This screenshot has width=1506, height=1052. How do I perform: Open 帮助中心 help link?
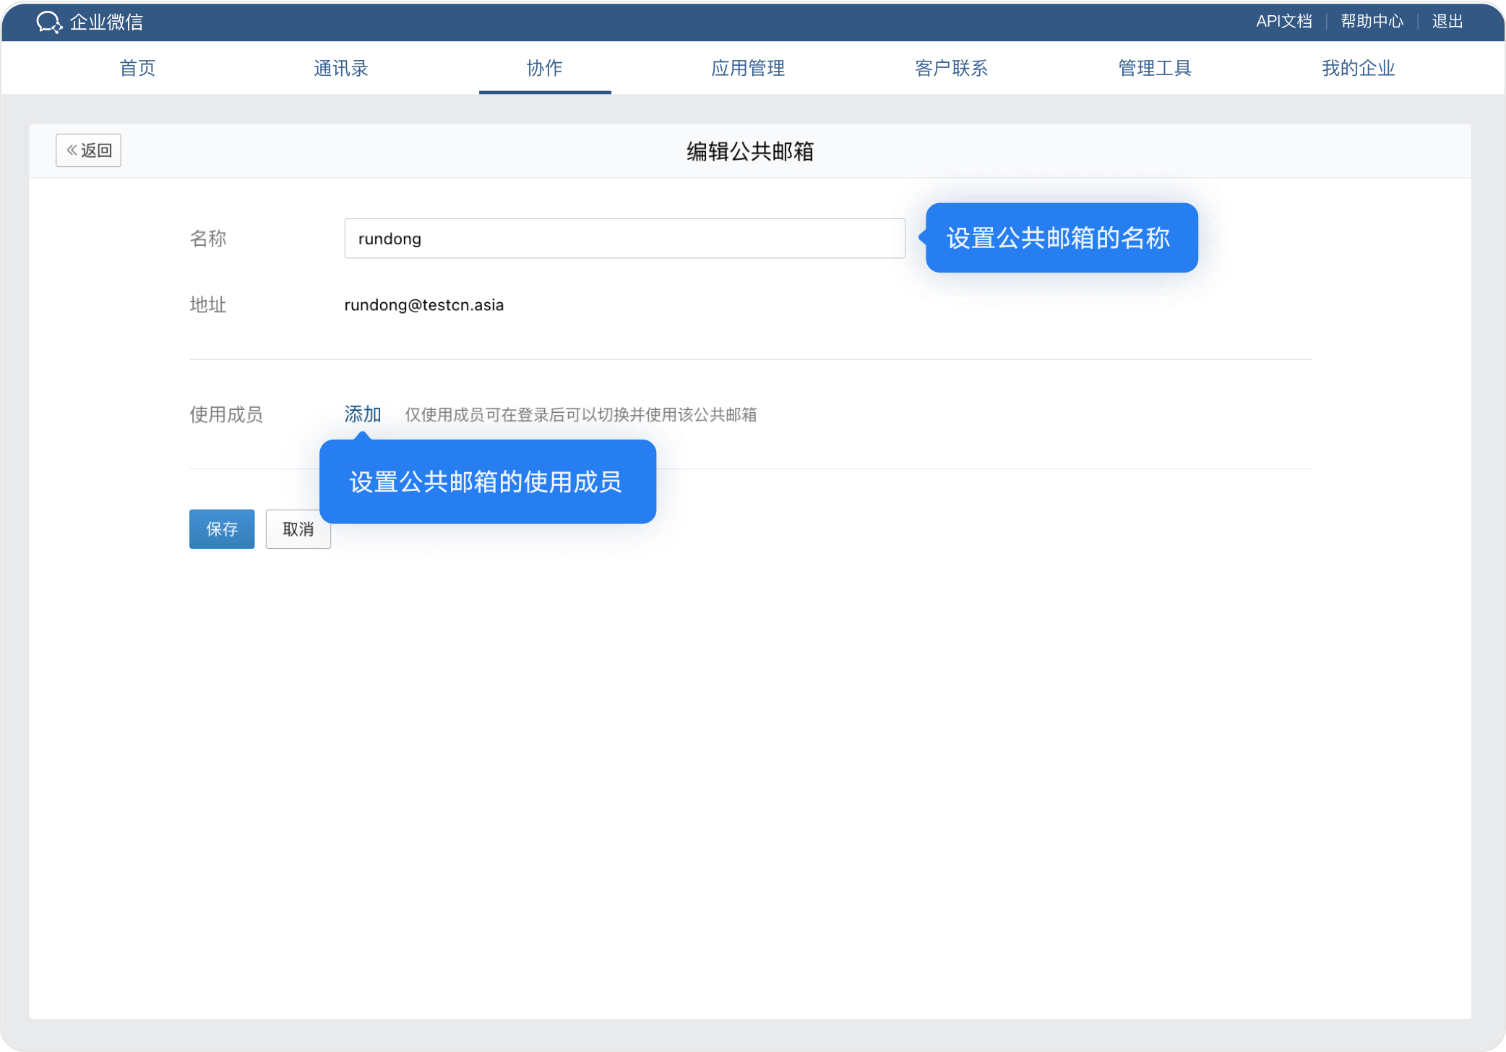(1372, 22)
